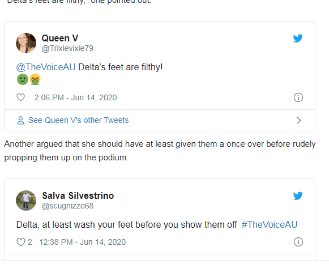The image size is (329, 264).
Task: Click the vomiting face emoji
Action: [35, 79]
